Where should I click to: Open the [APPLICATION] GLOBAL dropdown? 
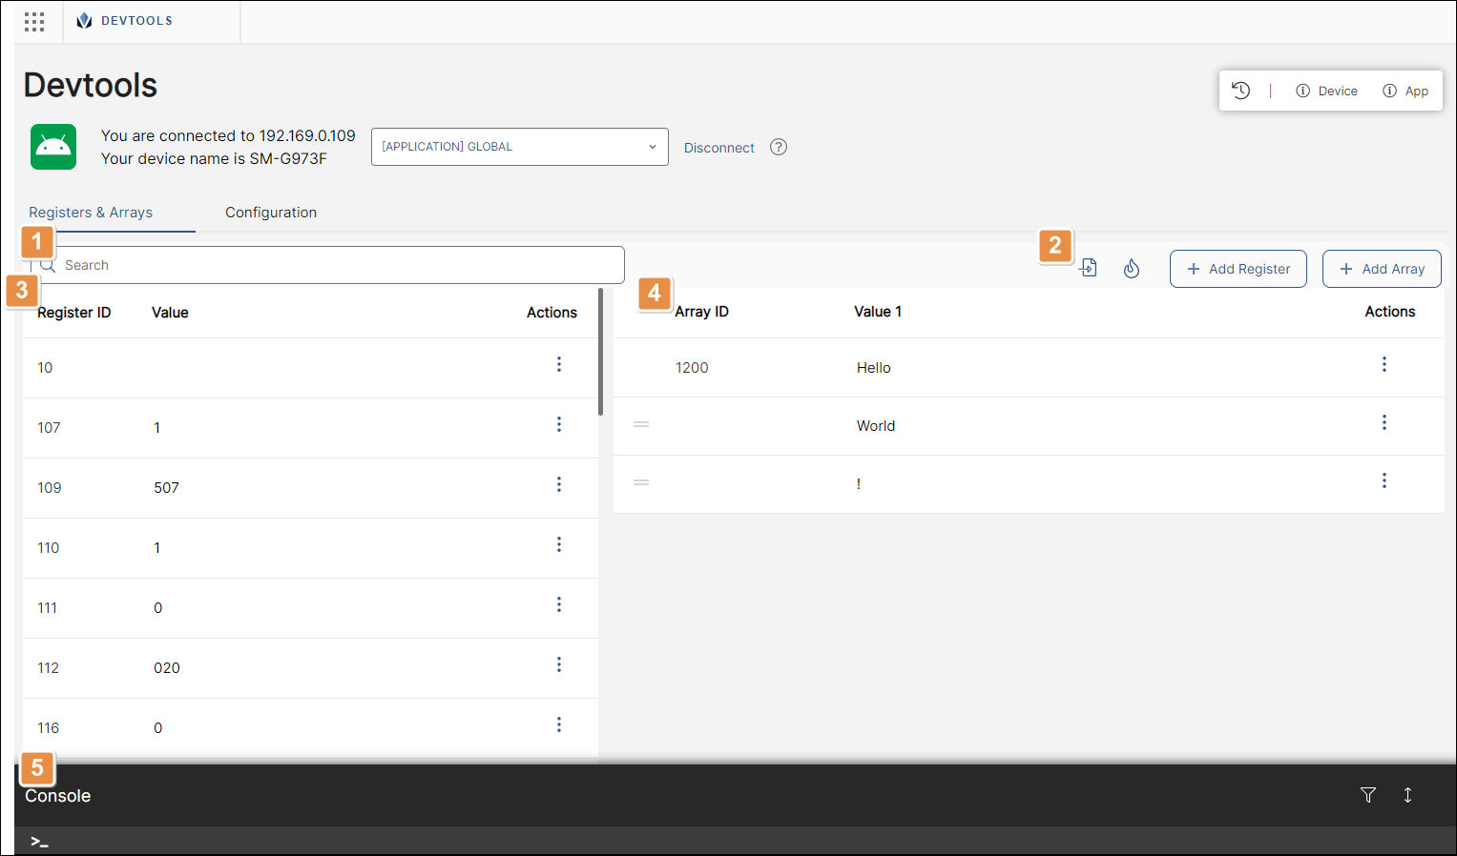[519, 147]
